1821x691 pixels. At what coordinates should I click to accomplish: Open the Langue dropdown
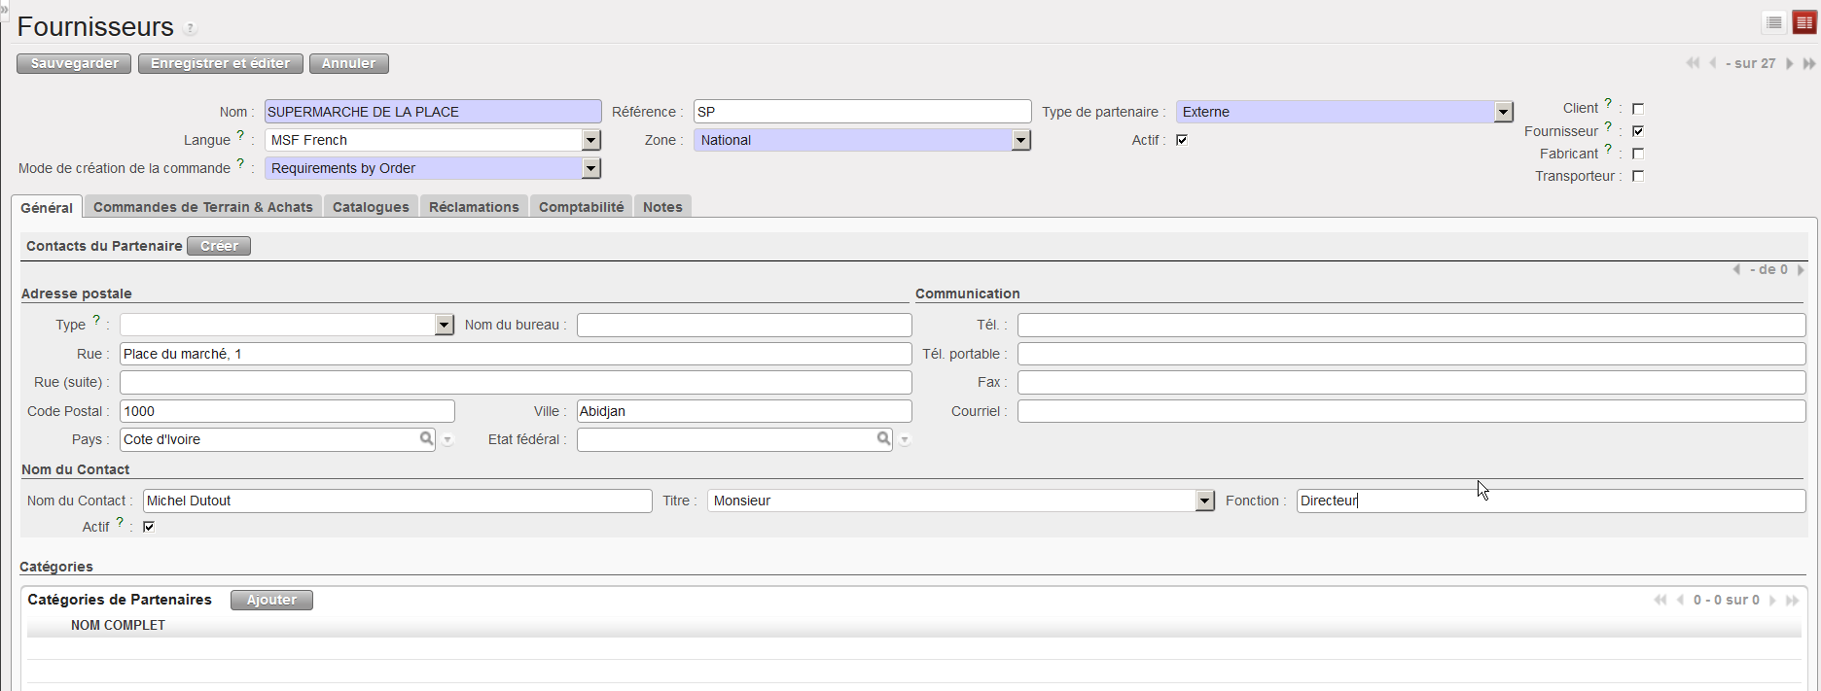590,140
